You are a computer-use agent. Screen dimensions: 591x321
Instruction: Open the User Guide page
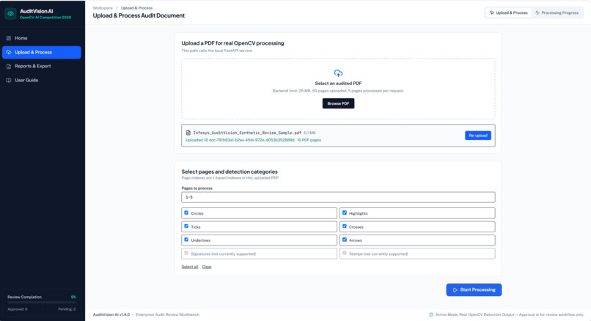(x=42, y=81)
